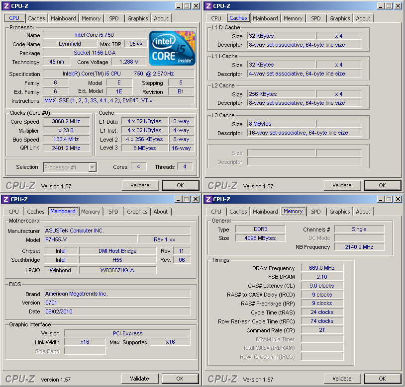The image size is (405, 387).
Task: Select SPD tab in Mainboard window
Action: [x=113, y=212]
